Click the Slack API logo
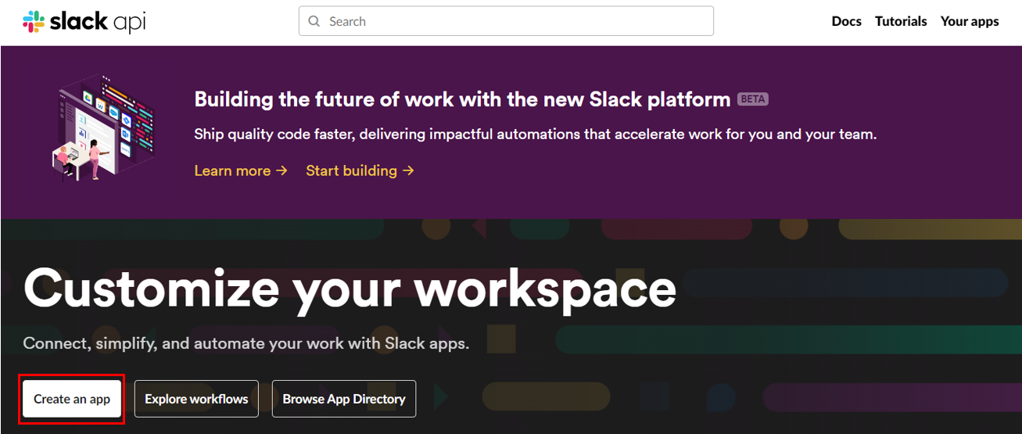 84,22
